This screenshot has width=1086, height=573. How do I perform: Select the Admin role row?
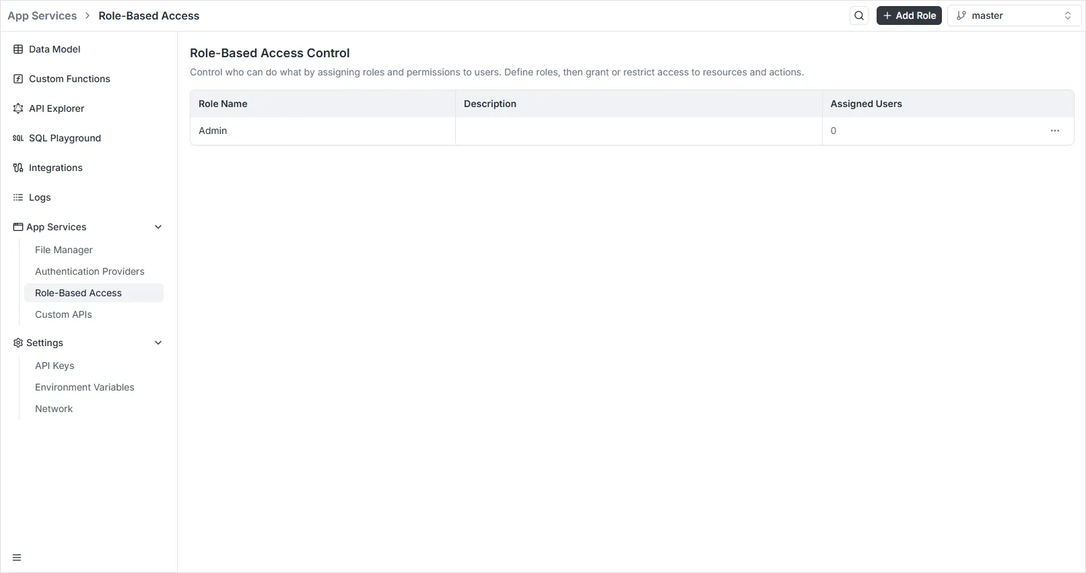pos(213,131)
